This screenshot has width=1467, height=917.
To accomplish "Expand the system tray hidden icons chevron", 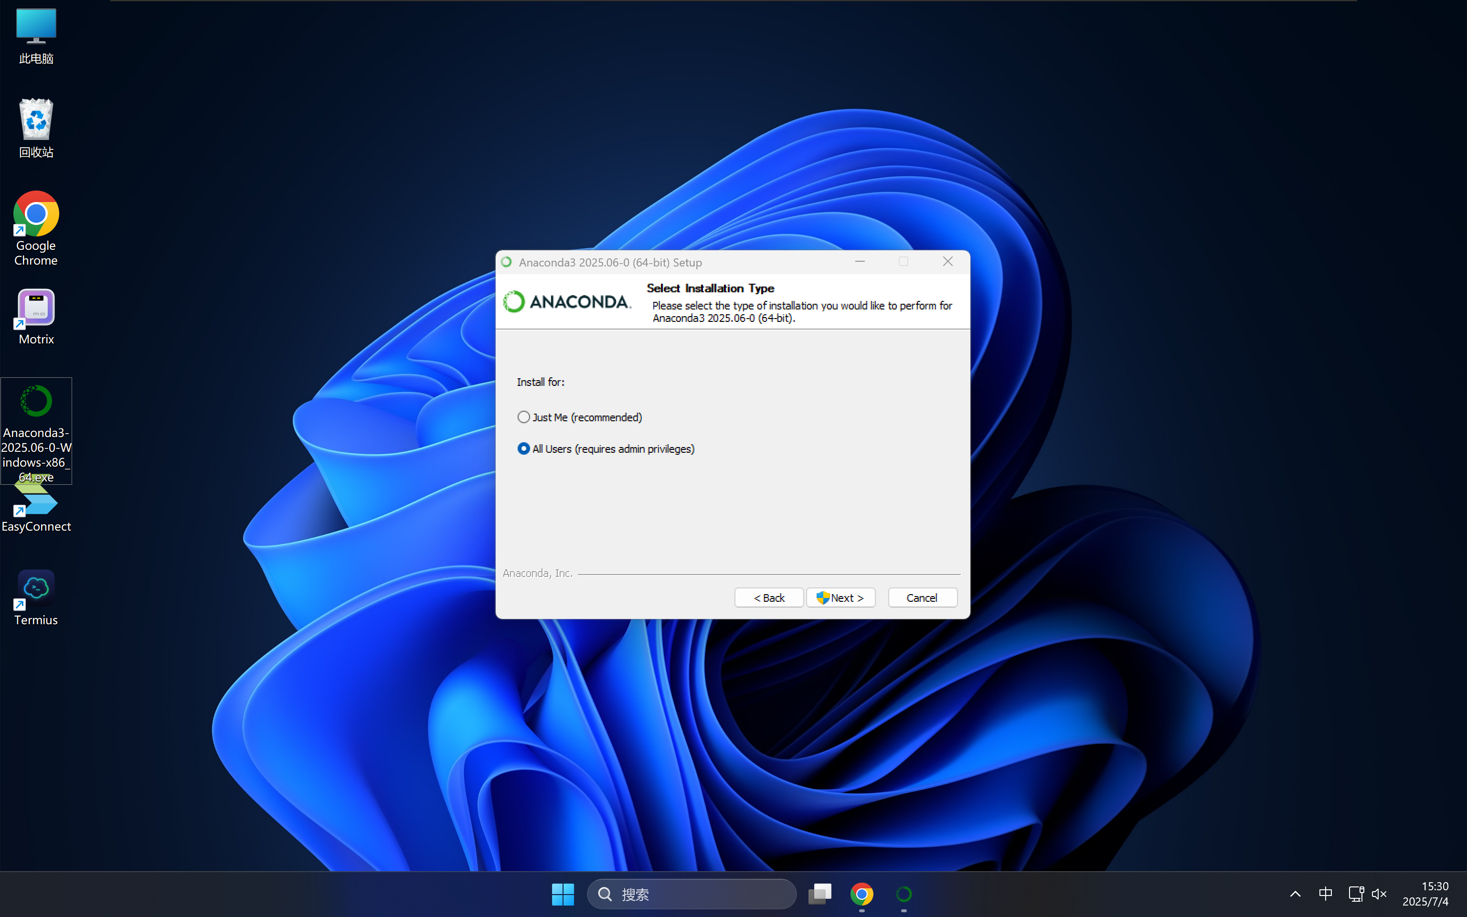I will (1295, 894).
